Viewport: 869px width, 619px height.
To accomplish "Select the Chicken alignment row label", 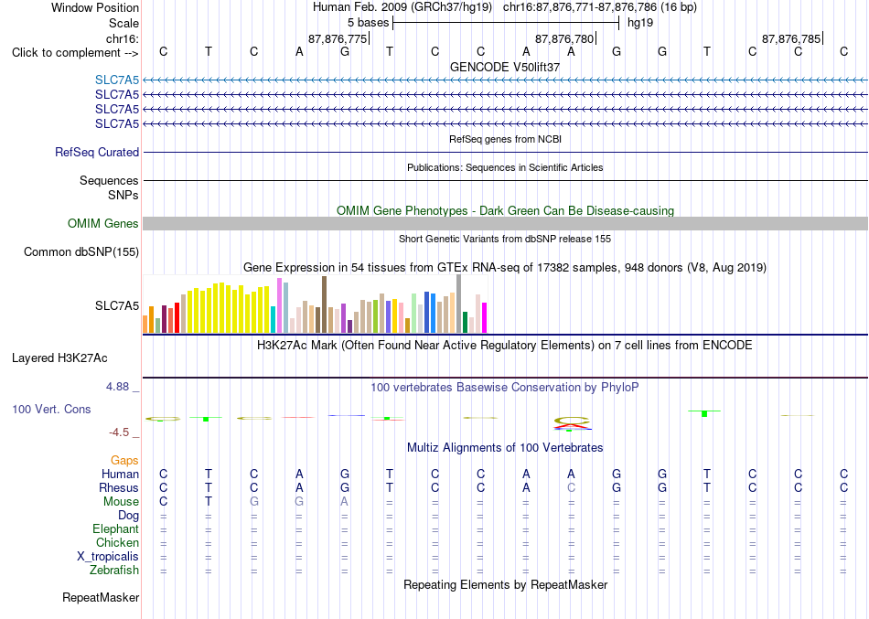I will tap(117, 542).
